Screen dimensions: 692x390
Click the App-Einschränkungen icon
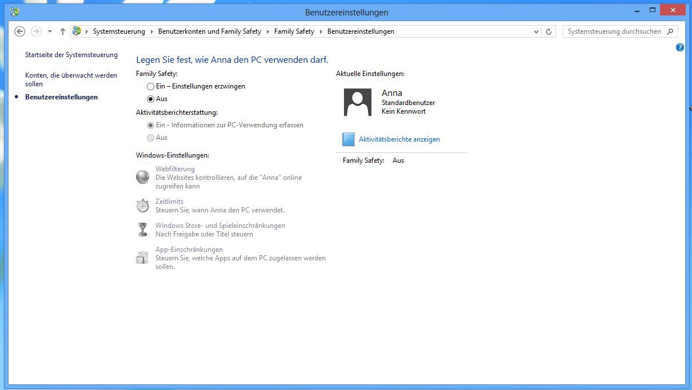pos(142,258)
